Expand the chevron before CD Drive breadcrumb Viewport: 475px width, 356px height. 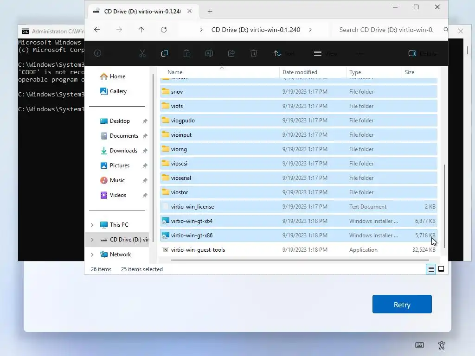pyautogui.click(x=201, y=30)
